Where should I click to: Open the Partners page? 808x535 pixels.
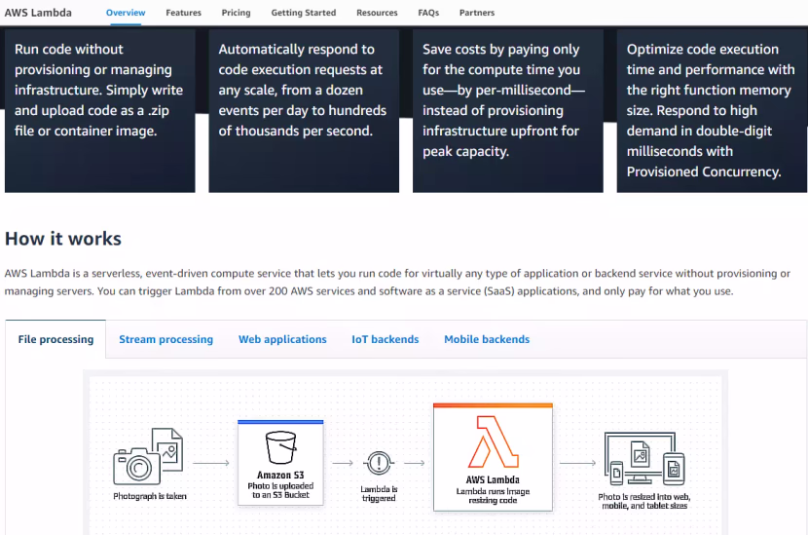point(477,13)
